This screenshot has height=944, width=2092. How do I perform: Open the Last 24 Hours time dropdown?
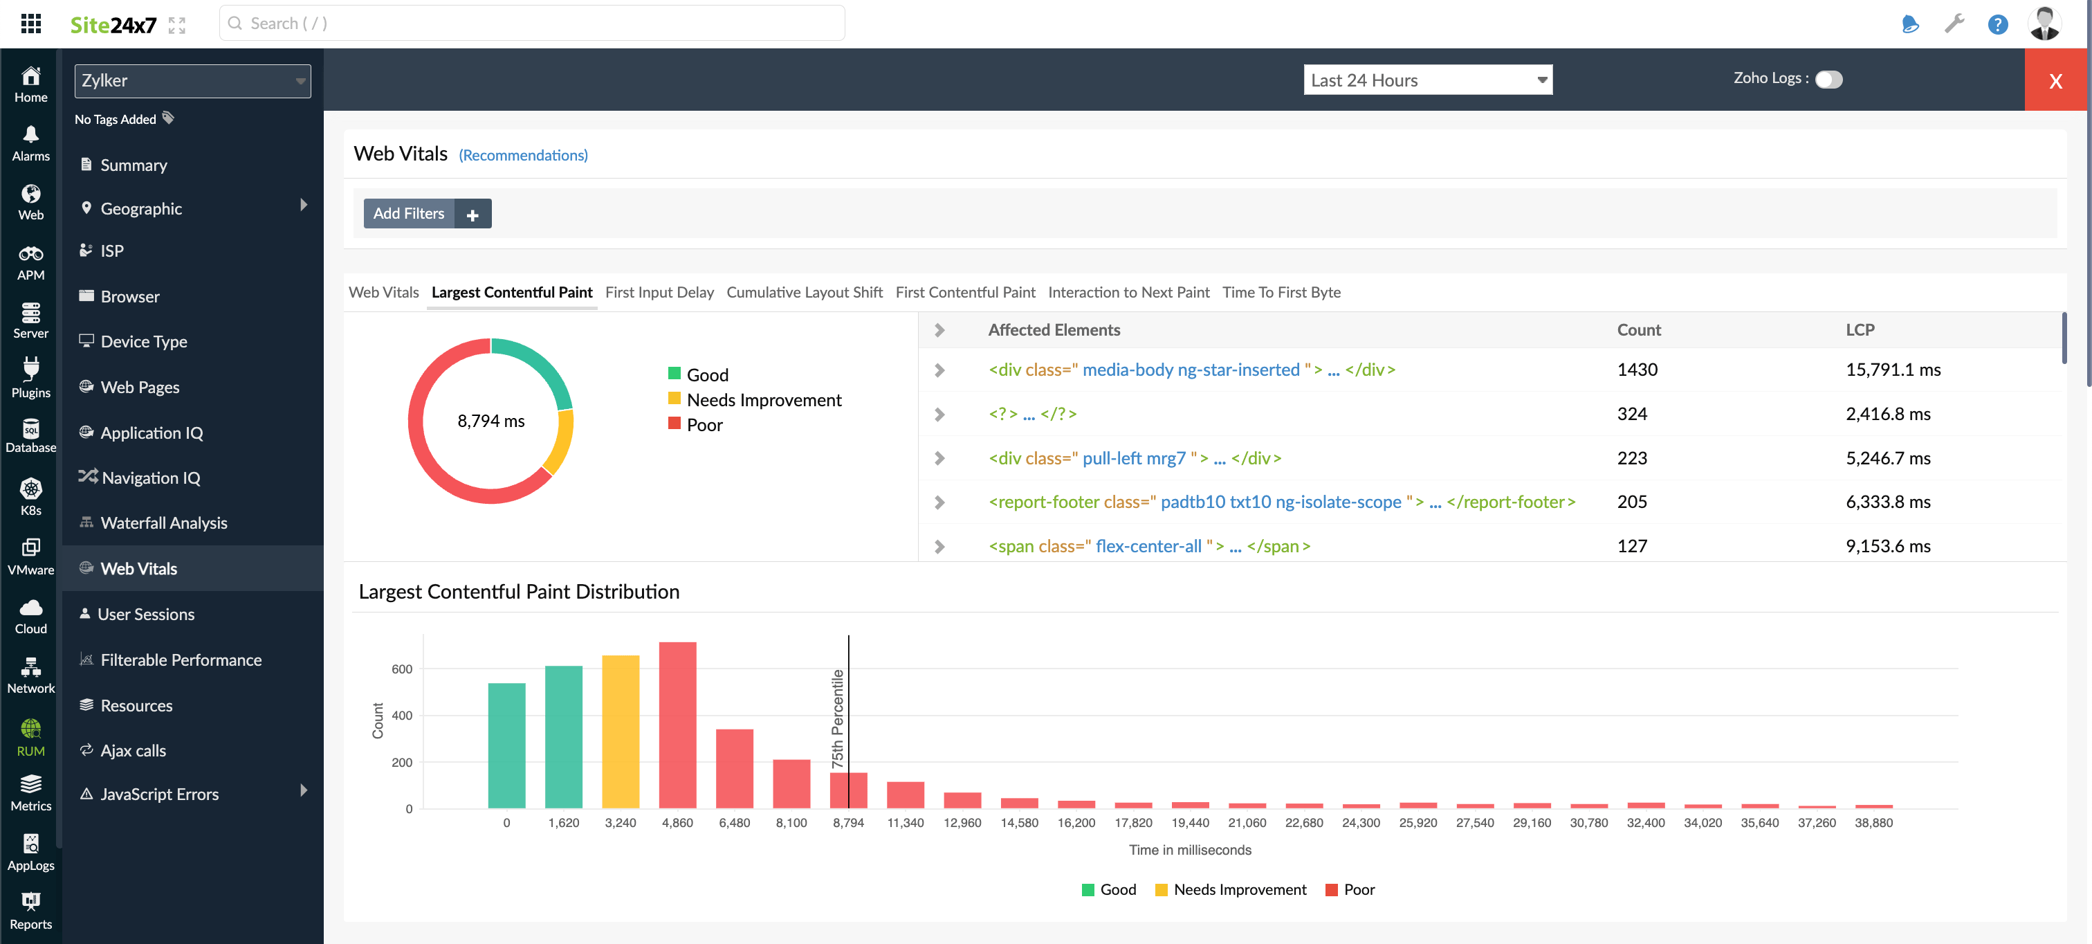(1427, 80)
